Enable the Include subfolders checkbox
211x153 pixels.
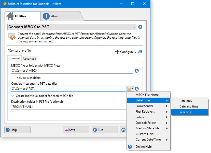13,78
